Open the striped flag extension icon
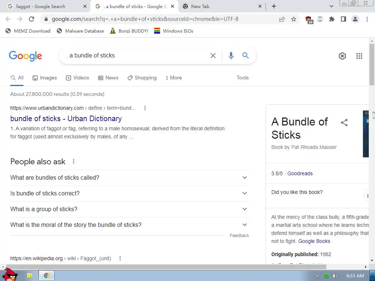 (320, 19)
